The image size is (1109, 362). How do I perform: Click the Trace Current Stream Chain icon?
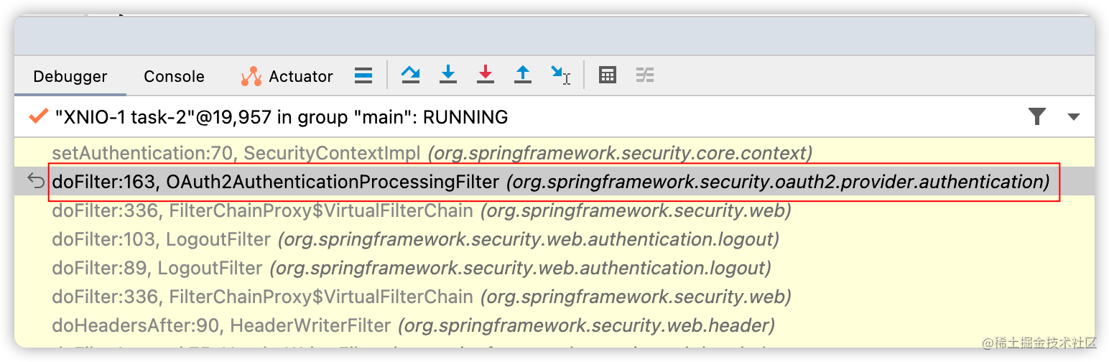645,75
